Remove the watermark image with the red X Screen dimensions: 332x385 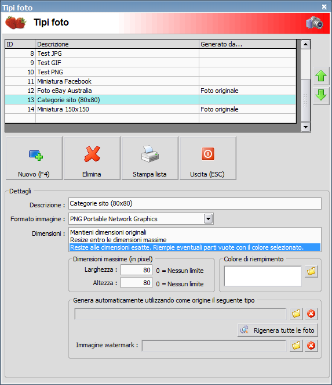311,346
